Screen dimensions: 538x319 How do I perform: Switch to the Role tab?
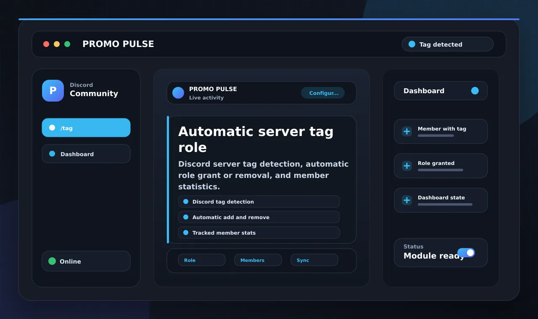coord(202,260)
